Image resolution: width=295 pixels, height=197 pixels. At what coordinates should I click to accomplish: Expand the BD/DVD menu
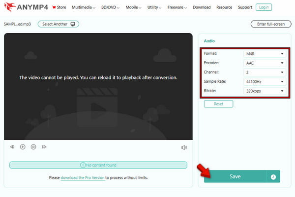[110, 7]
